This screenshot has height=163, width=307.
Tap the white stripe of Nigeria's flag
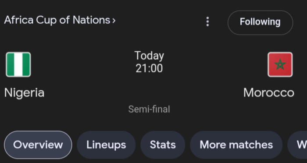pos(18,64)
